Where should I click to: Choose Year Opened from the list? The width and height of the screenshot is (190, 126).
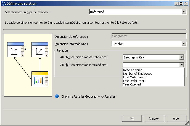pos(132,84)
